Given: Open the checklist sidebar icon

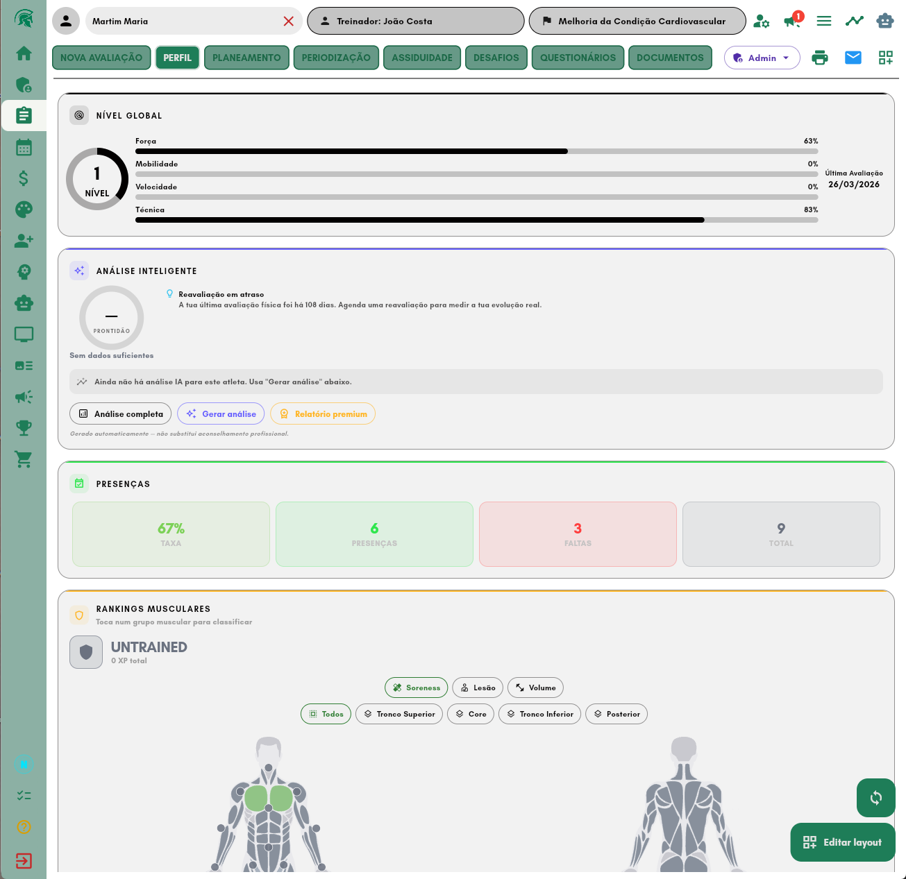Looking at the screenshot, I should click(x=24, y=796).
